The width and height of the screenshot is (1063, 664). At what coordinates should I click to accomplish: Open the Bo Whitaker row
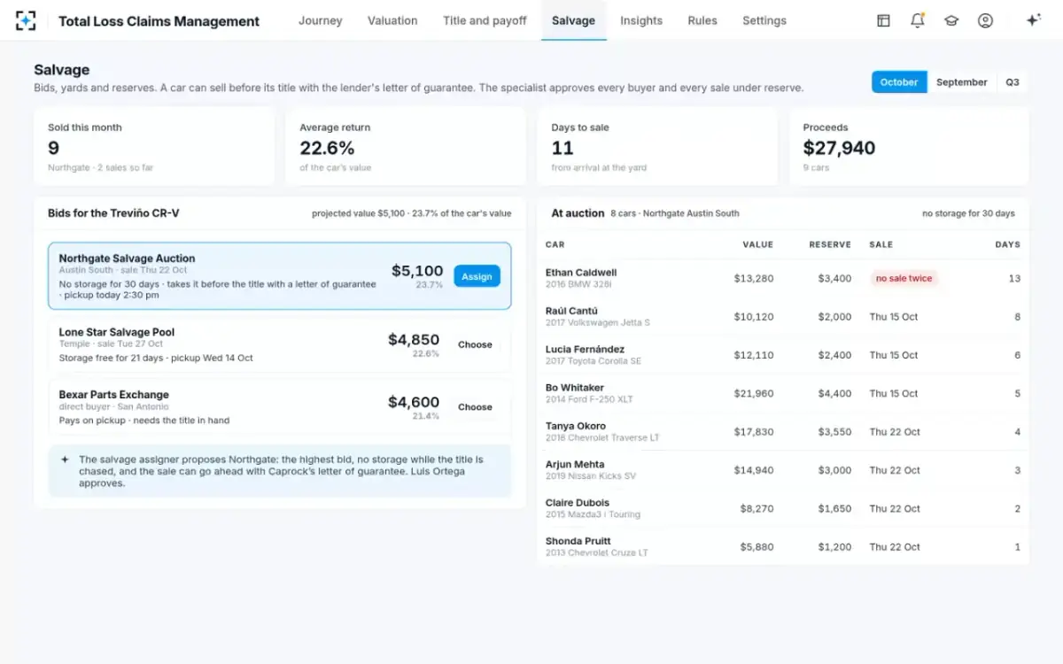[x=783, y=393]
